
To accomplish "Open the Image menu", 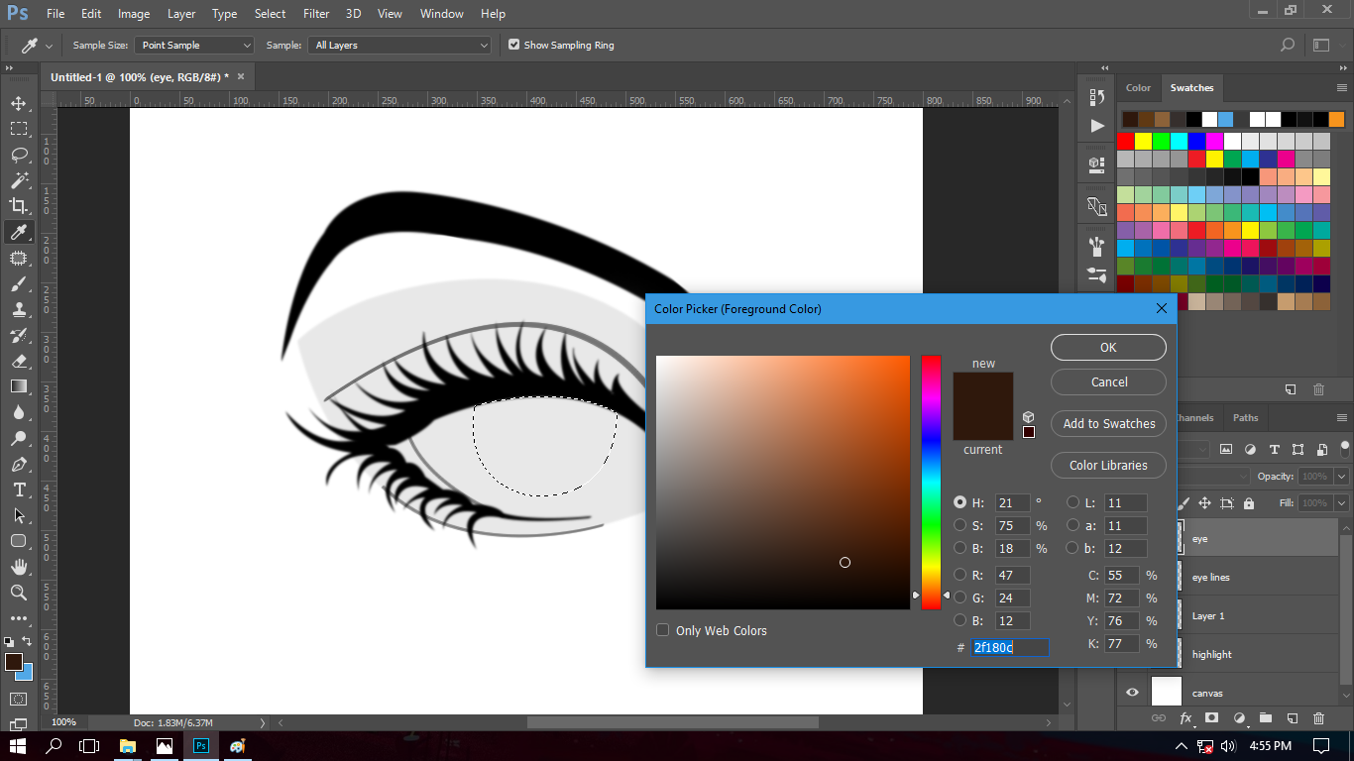I will click(134, 14).
